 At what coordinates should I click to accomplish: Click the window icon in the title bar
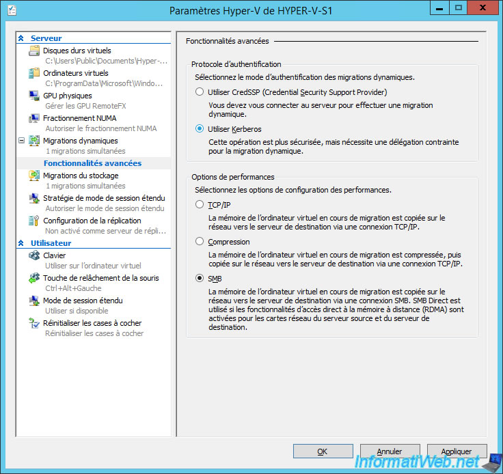click(x=12, y=10)
